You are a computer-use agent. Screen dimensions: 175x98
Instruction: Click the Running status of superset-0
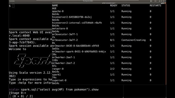coord(126,80)
